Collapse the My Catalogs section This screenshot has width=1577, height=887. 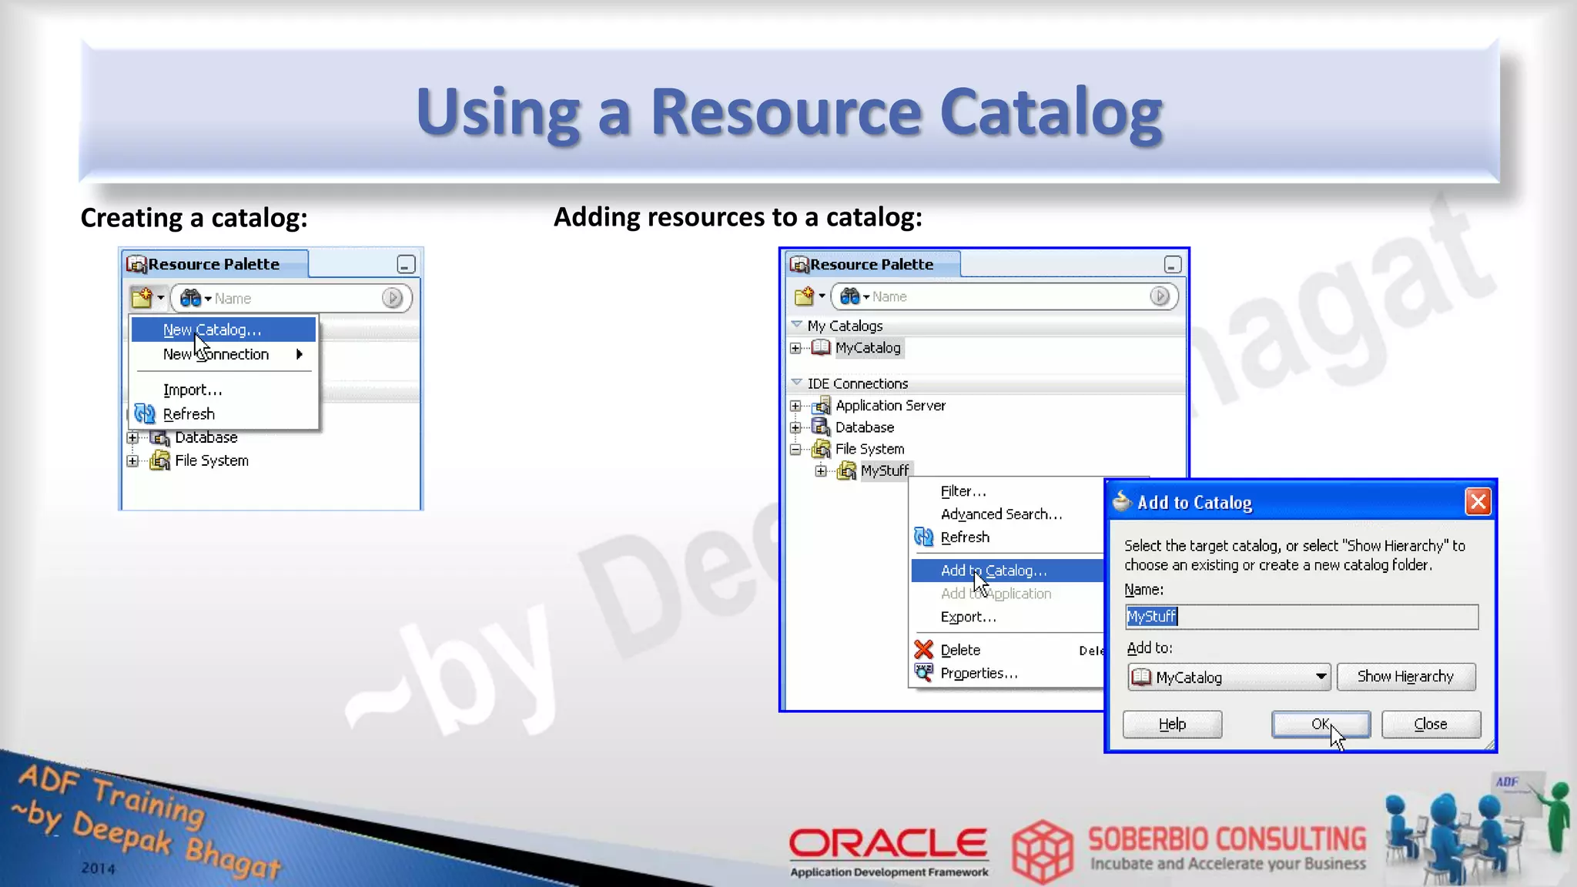pyautogui.click(x=797, y=325)
